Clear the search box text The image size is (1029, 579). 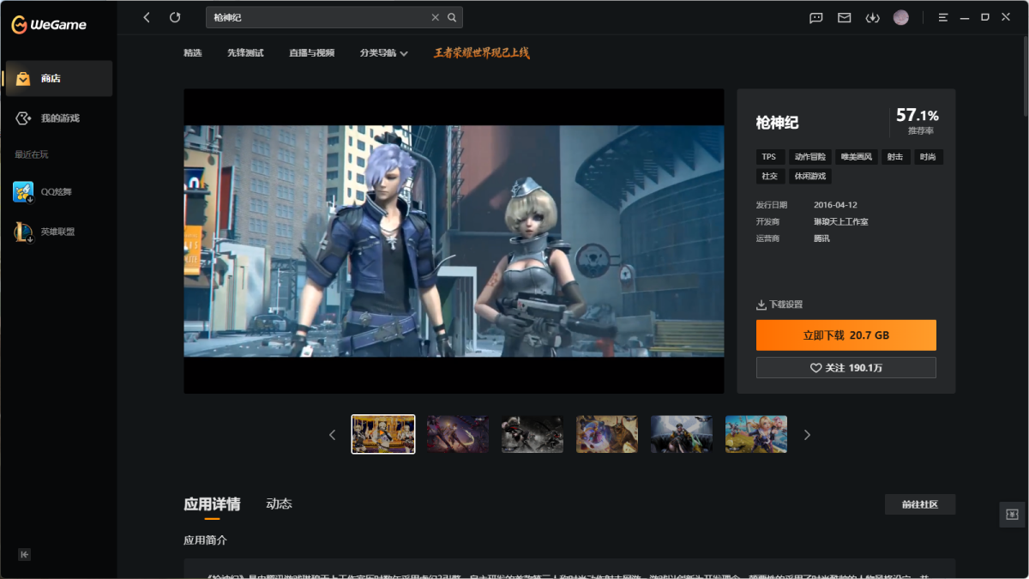(x=435, y=17)
